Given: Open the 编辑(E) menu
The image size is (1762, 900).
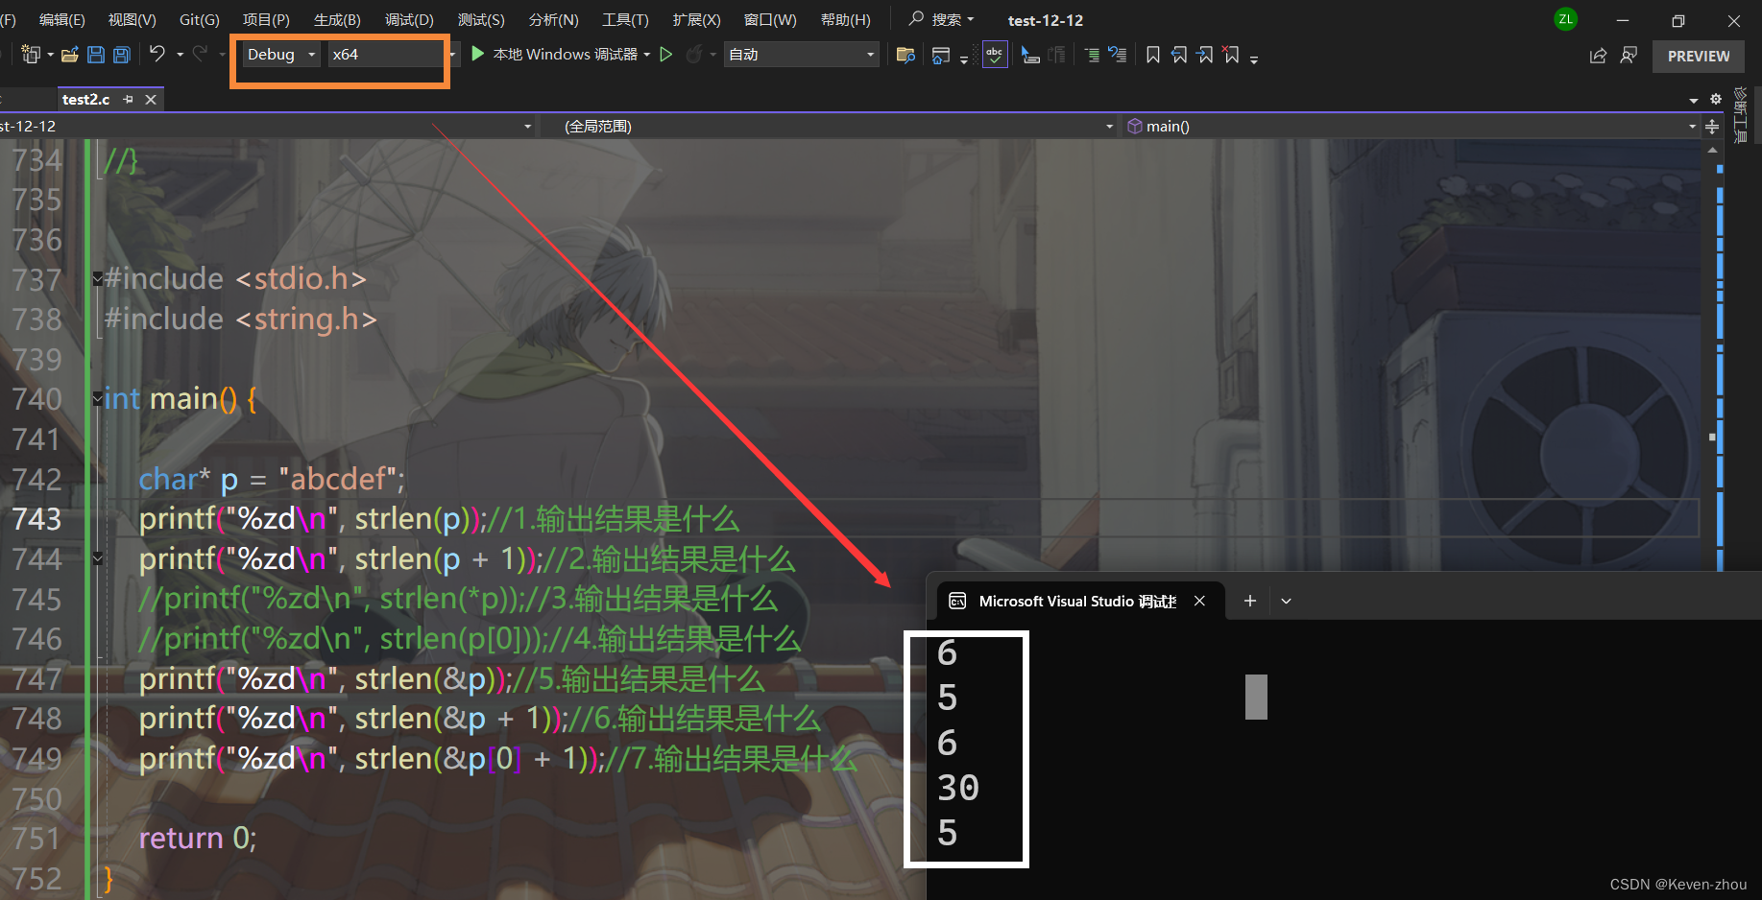Looking at the screenshot, I should pos(61,19).
